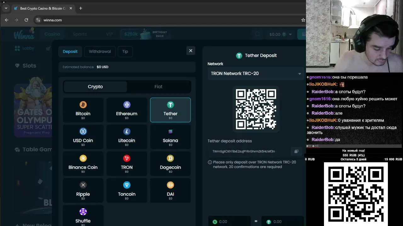Select the Best Crypto Casino browser tab
The image size is (403, 226).
click(x=43, y=8)
